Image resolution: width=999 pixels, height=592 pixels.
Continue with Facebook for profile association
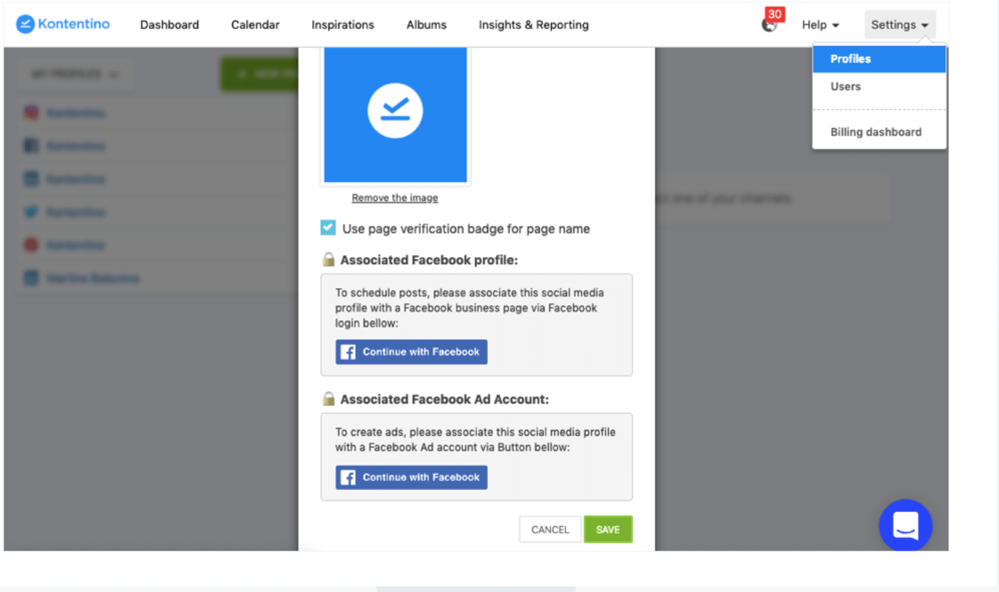click(412, 352)
